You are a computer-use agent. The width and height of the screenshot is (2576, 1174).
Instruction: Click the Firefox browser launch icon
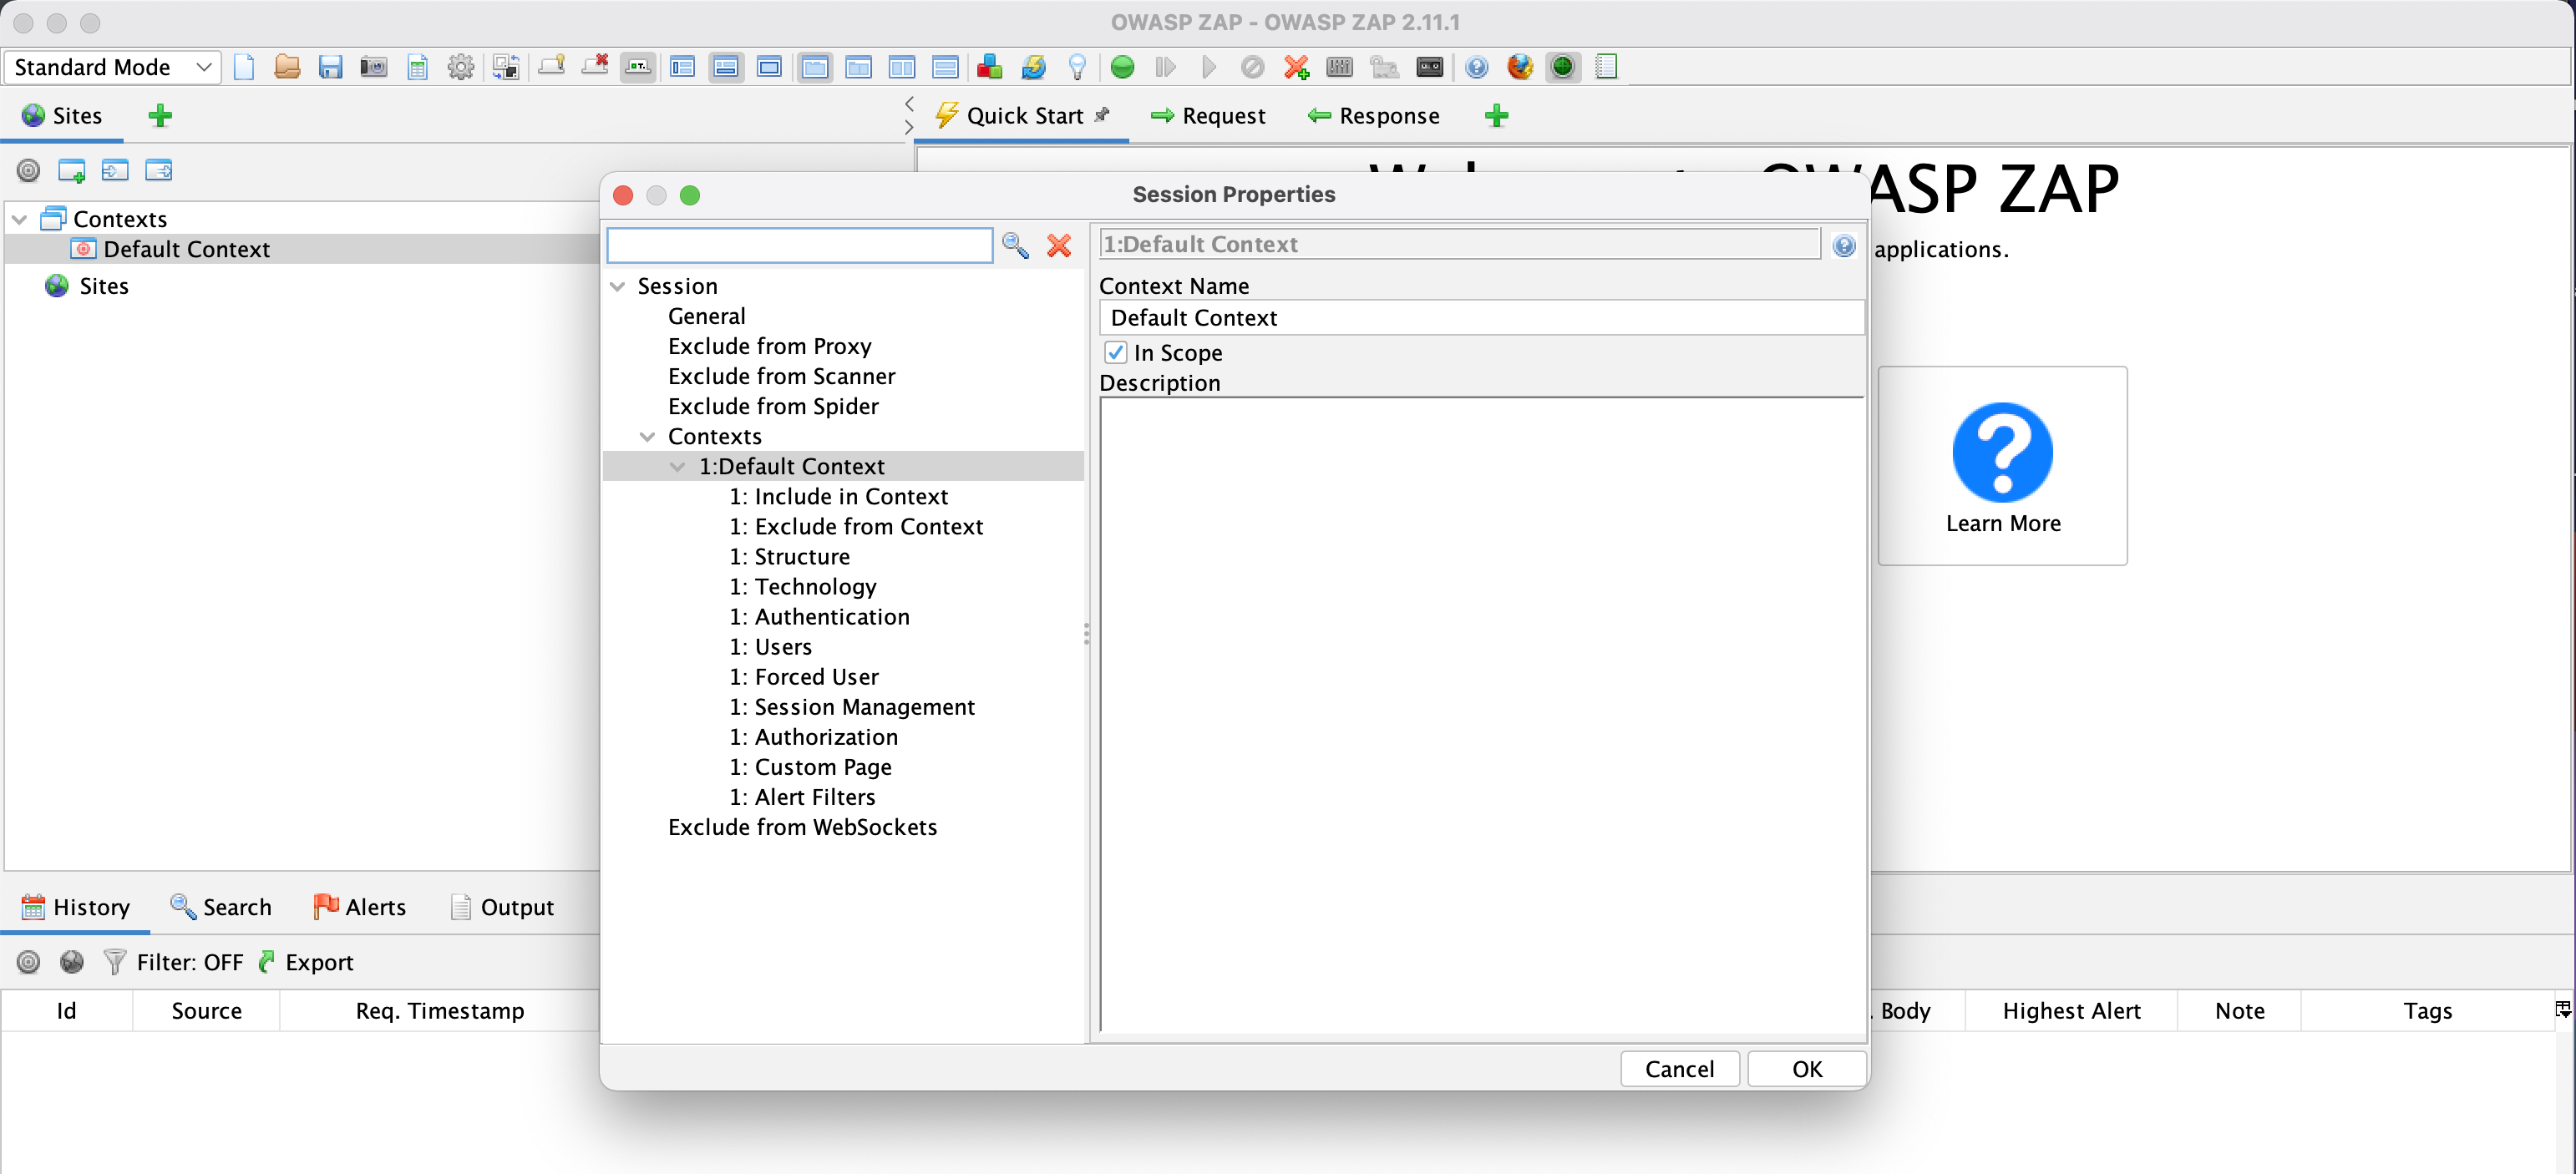[1519, 67]
